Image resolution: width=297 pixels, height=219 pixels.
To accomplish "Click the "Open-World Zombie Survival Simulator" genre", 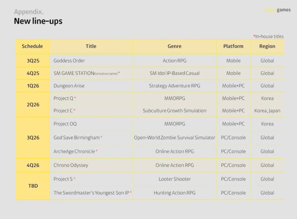I will point(175,138).
